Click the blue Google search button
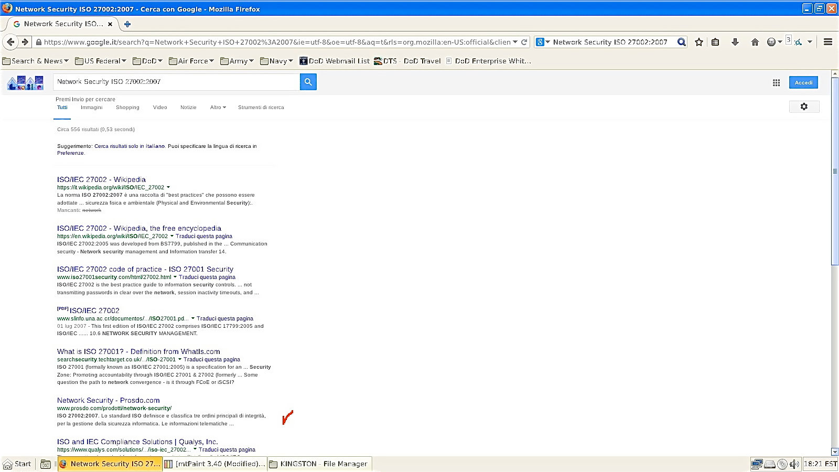Viewport: 839px width, 472px height. (308, 82)
